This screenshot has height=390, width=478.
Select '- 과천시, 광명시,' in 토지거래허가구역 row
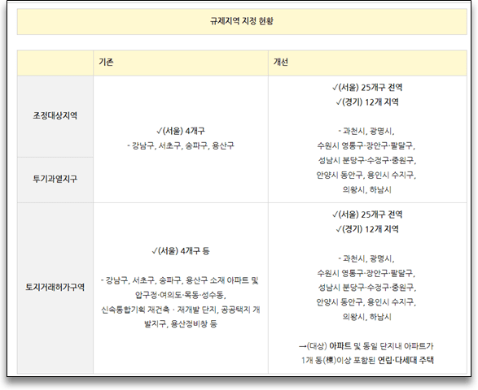(366, 258)
